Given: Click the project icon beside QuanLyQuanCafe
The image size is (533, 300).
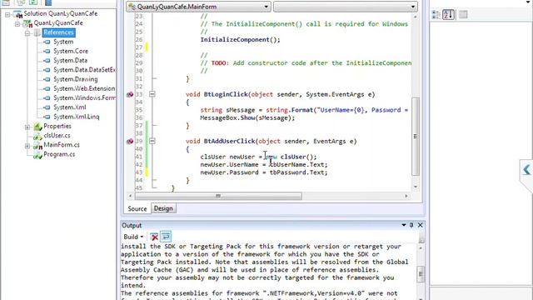Looking at the screenshot, I should coord(27,24).
